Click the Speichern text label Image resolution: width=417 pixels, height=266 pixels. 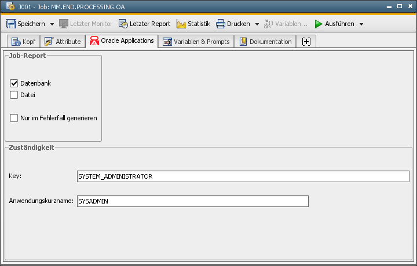pyautogui.click(x=31, y=24)
